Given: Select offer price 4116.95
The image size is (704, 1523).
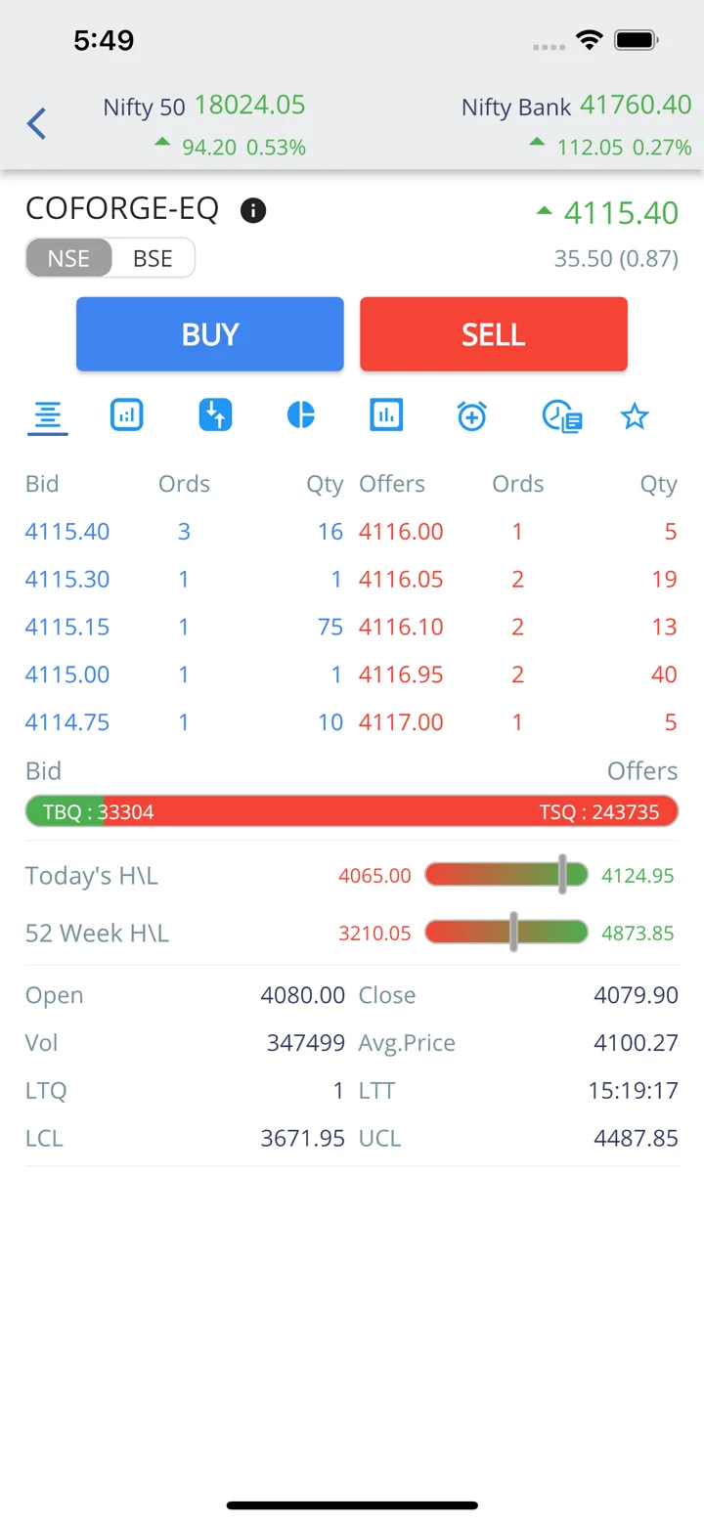Looking at the screenshot, I should coord(401,674).
